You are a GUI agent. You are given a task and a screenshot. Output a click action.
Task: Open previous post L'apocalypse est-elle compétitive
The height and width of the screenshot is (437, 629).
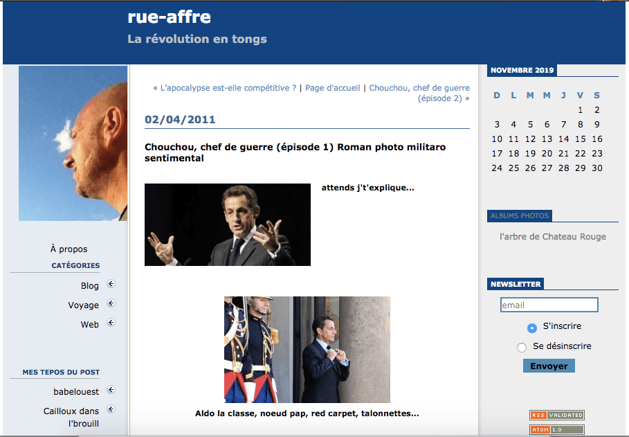tap(225, 88)
